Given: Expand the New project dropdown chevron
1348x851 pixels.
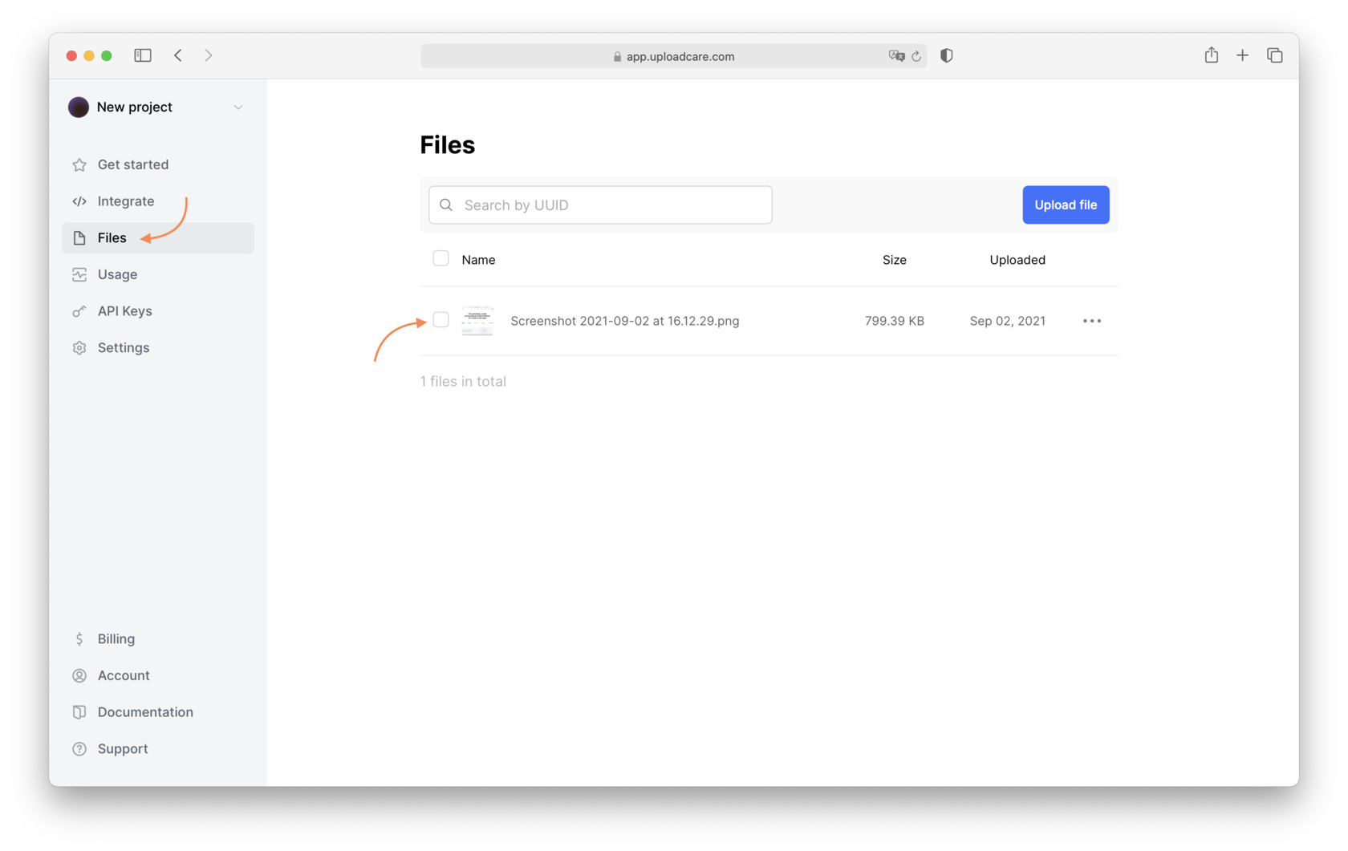Looking at the screenshot, I should (x=238, y=107).
